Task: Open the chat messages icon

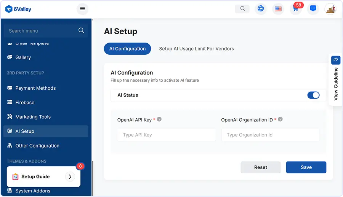Action: [x=313, y=9]
